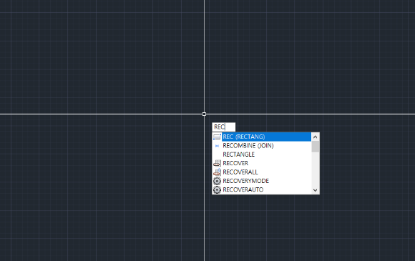Click the recover icon next to RECOVER
Screen dimensions: 415x261
[x=217, y=163]
